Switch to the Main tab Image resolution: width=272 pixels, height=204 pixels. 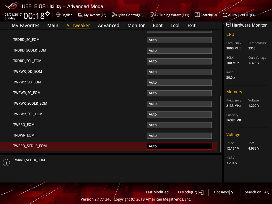[53, 25]
